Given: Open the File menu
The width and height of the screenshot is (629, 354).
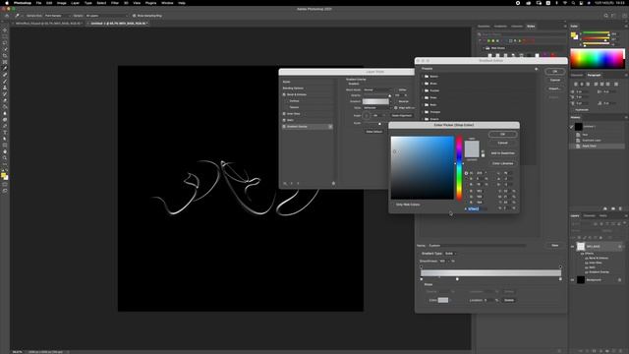Looking at the screenshot, I should coord(38,3).
